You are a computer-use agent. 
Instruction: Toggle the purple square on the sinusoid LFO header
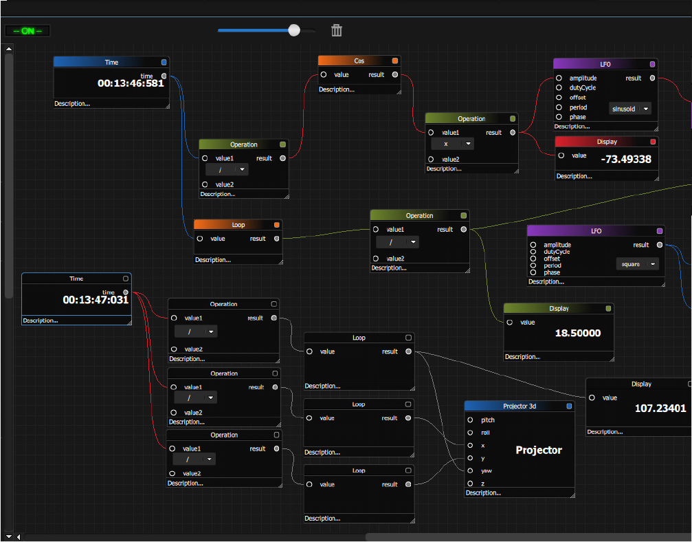[652, 64]
